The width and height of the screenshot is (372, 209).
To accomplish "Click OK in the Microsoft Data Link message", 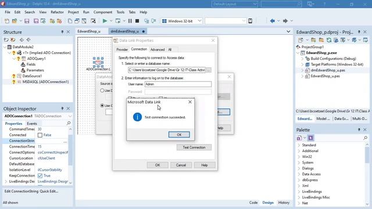I will point(179,135).
